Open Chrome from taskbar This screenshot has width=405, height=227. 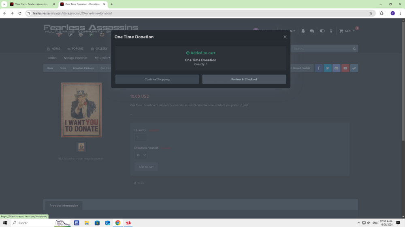(118, 223)
